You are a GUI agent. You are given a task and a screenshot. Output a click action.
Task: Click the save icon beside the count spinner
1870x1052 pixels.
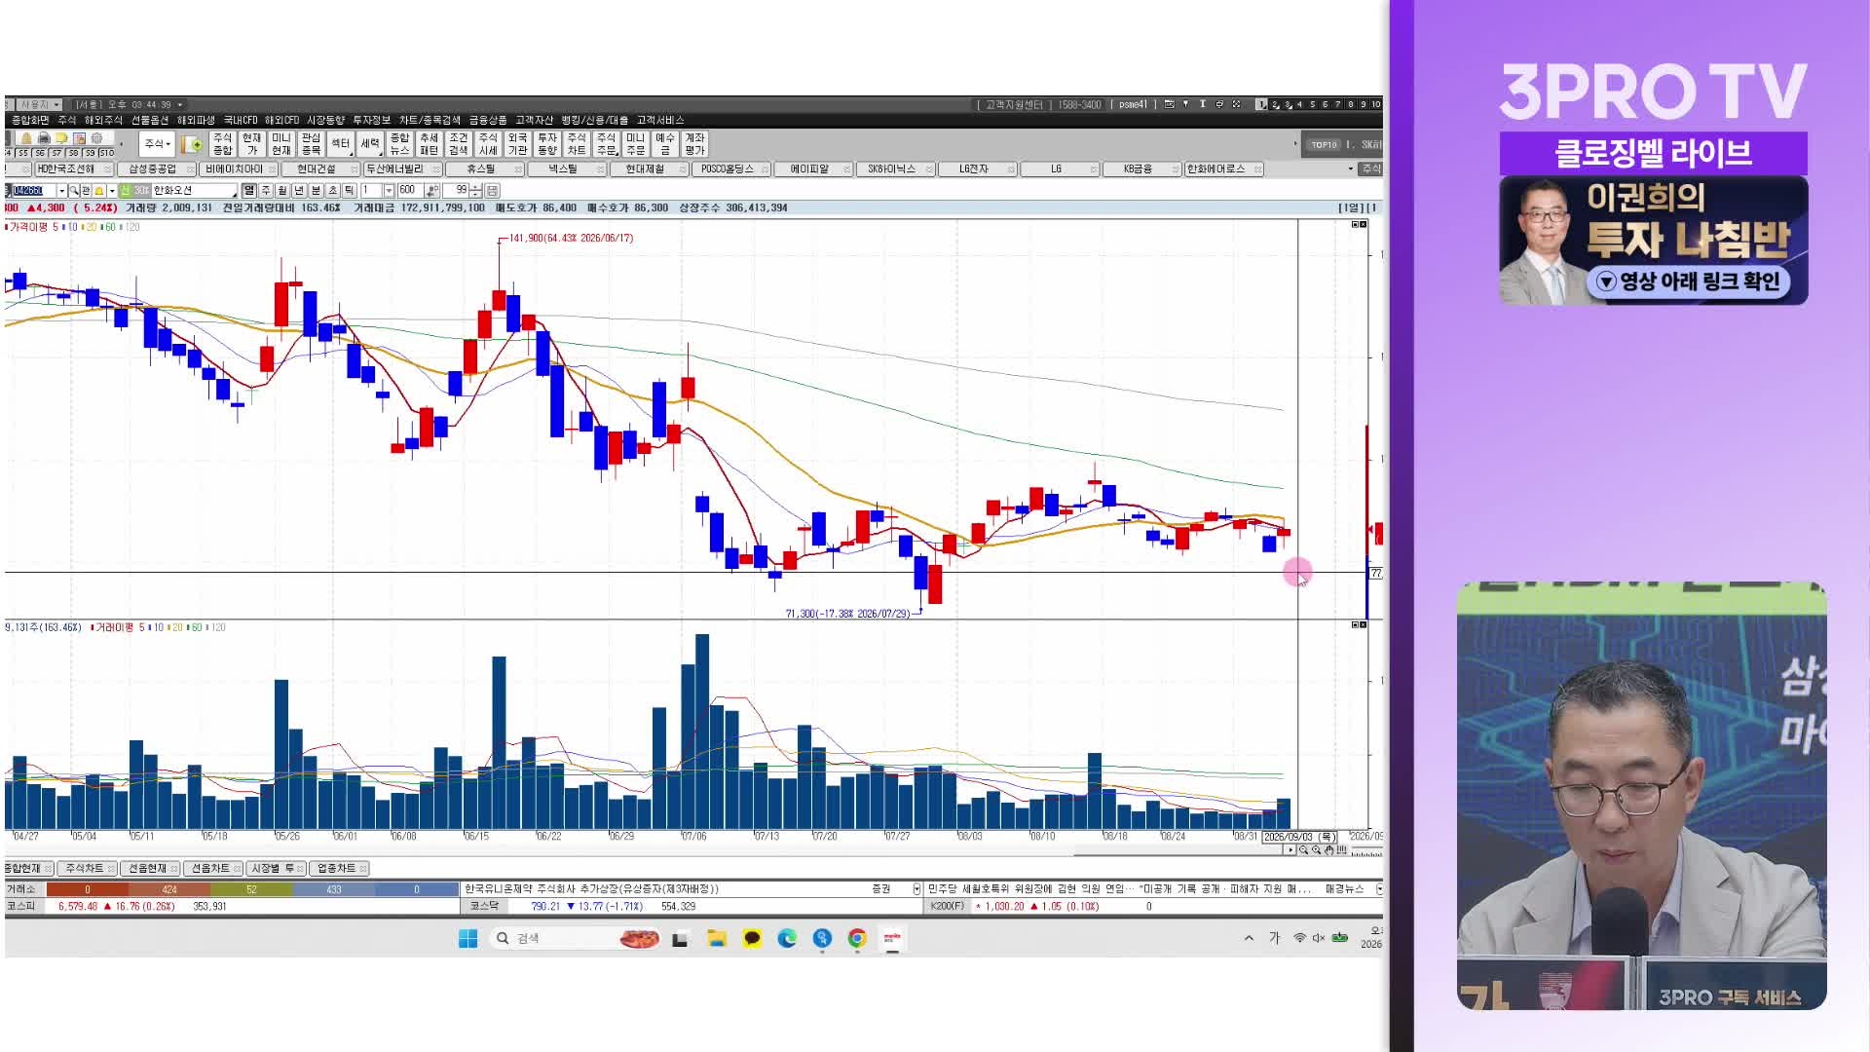(492, 191)
